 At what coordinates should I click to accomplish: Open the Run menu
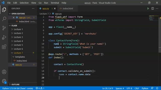click(x=46, y=3)
